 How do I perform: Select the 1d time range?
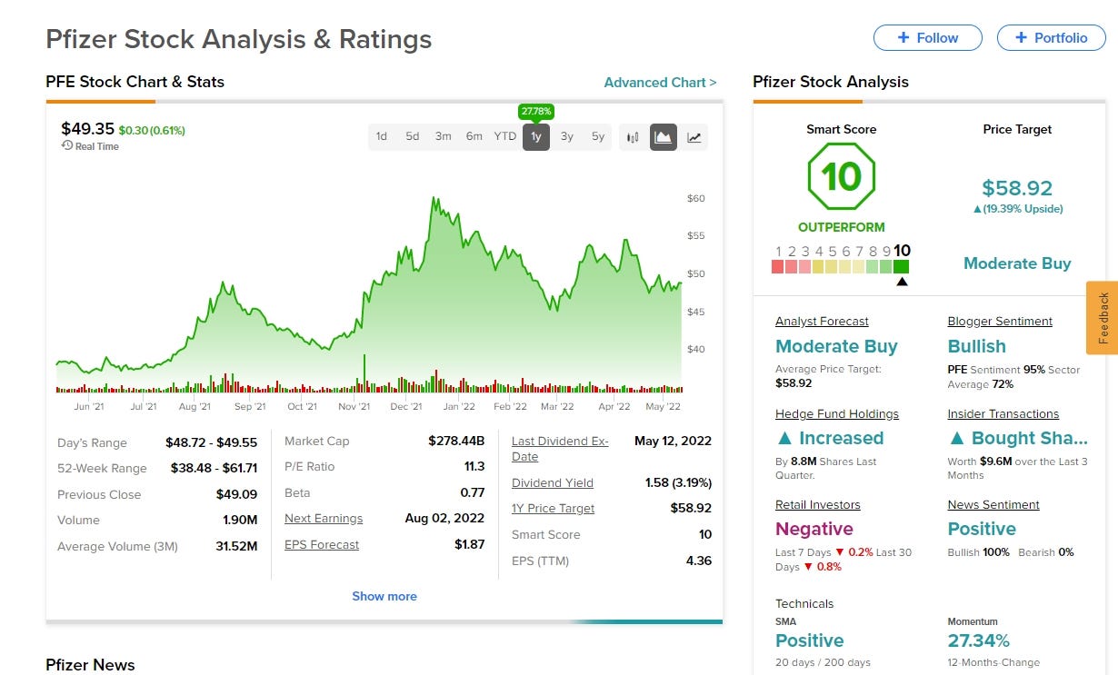click(x=382, y=136)
